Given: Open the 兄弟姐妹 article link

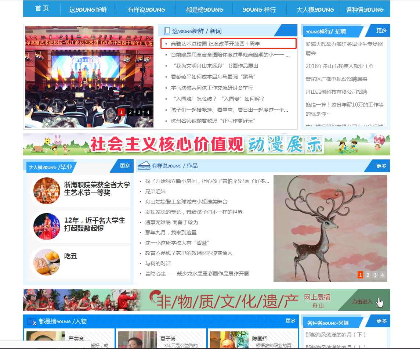Looking at the screenshot, I should tap(155, 191).
